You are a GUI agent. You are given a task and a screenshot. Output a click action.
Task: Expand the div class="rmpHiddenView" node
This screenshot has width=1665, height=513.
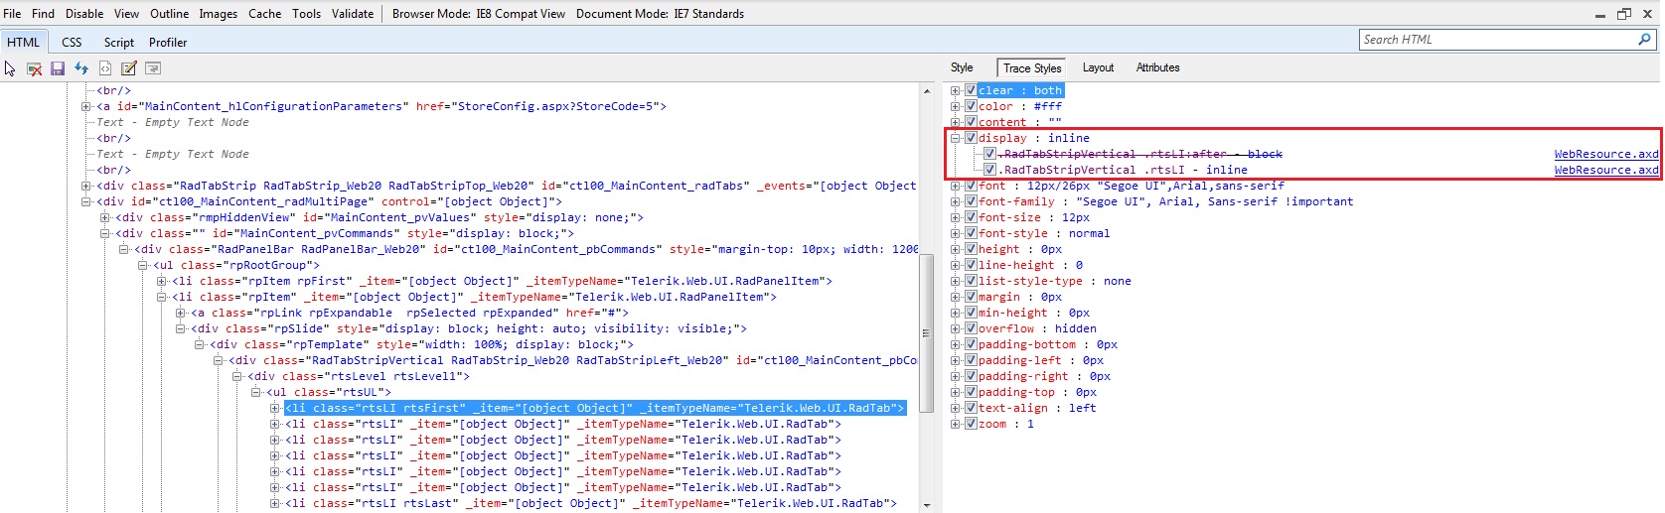[105, 217]
